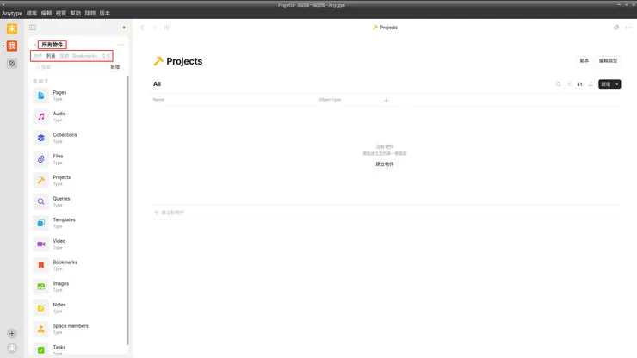Viewport: 637px width, 358px height.
Task: Open the orange 未 space icon
Action: tap(12, 28)
